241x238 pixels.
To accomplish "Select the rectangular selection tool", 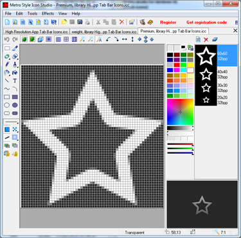I will pos(7,48).
